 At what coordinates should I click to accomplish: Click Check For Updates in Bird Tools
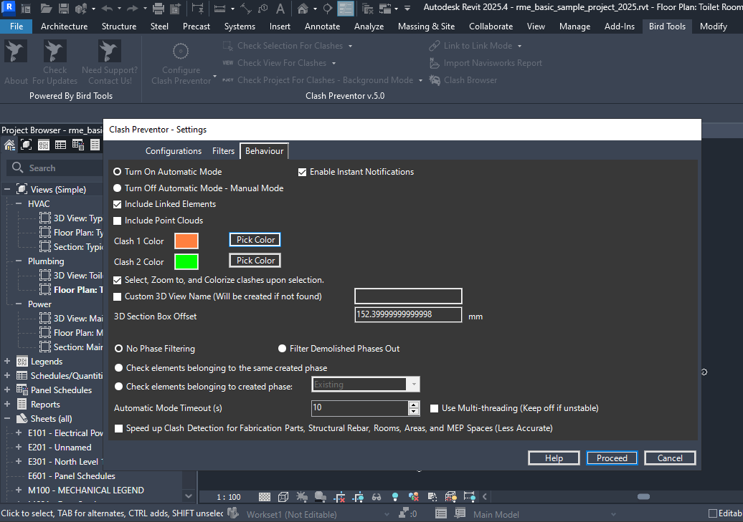(x=55, y=62)
